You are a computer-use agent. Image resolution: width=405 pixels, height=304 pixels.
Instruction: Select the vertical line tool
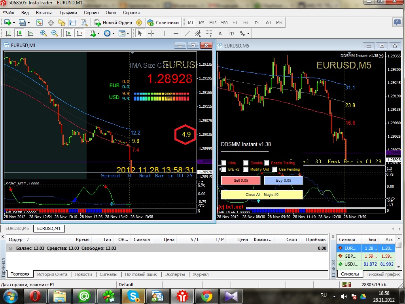click(165, 33)
